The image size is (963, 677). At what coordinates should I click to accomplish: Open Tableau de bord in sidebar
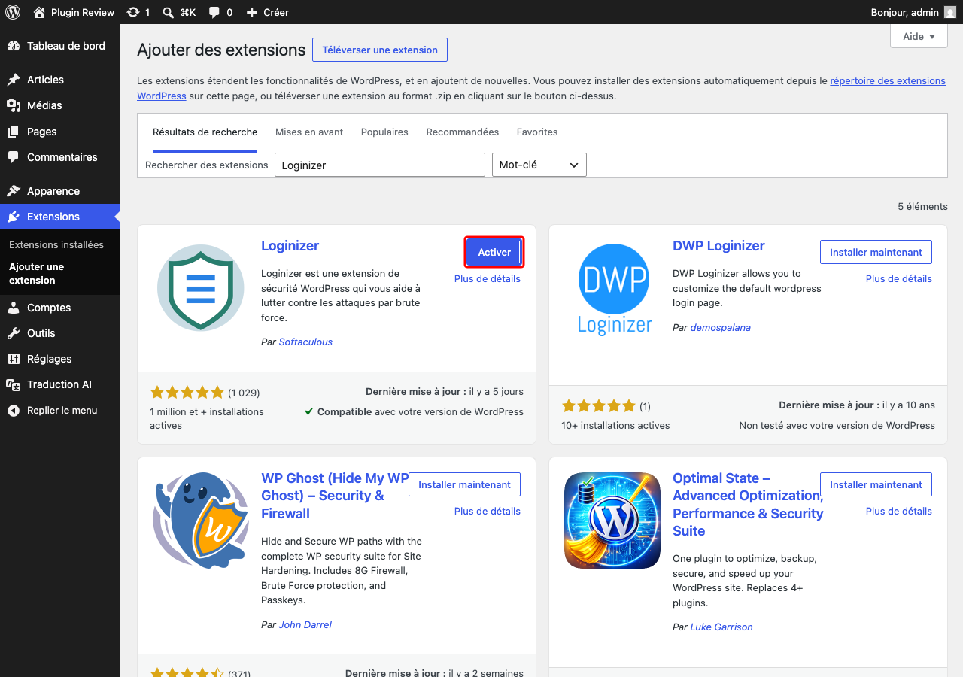(x=60, y=46)
